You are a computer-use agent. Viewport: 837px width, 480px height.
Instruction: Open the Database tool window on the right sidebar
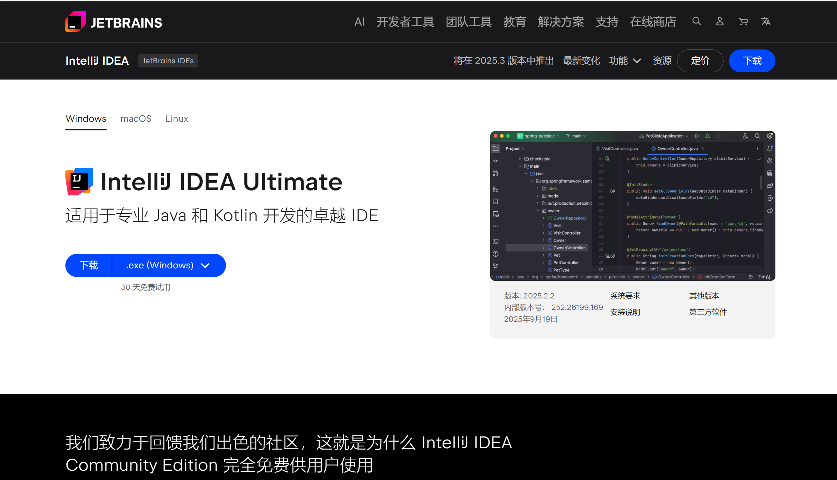[770, 173]
